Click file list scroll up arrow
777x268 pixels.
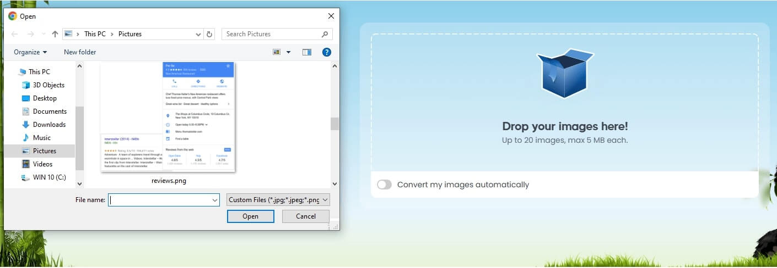(334, 66)
